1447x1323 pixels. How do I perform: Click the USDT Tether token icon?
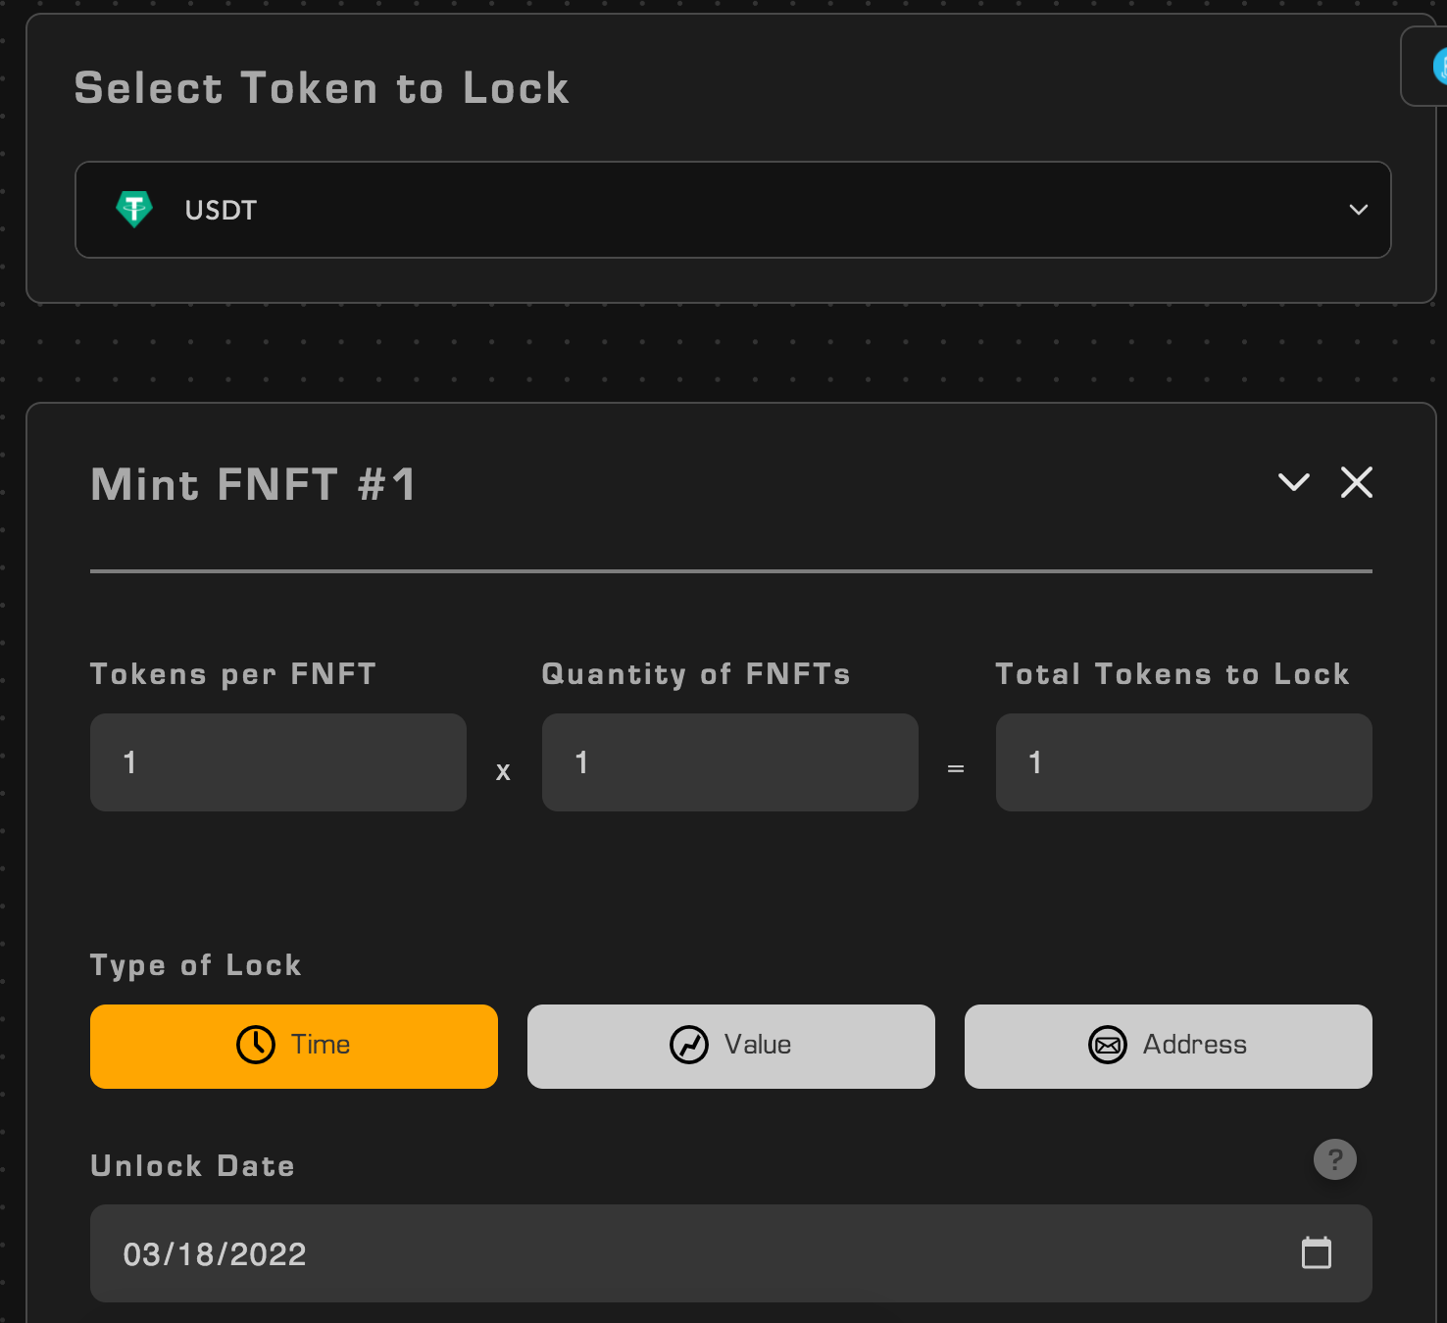[x=134, y=209]
